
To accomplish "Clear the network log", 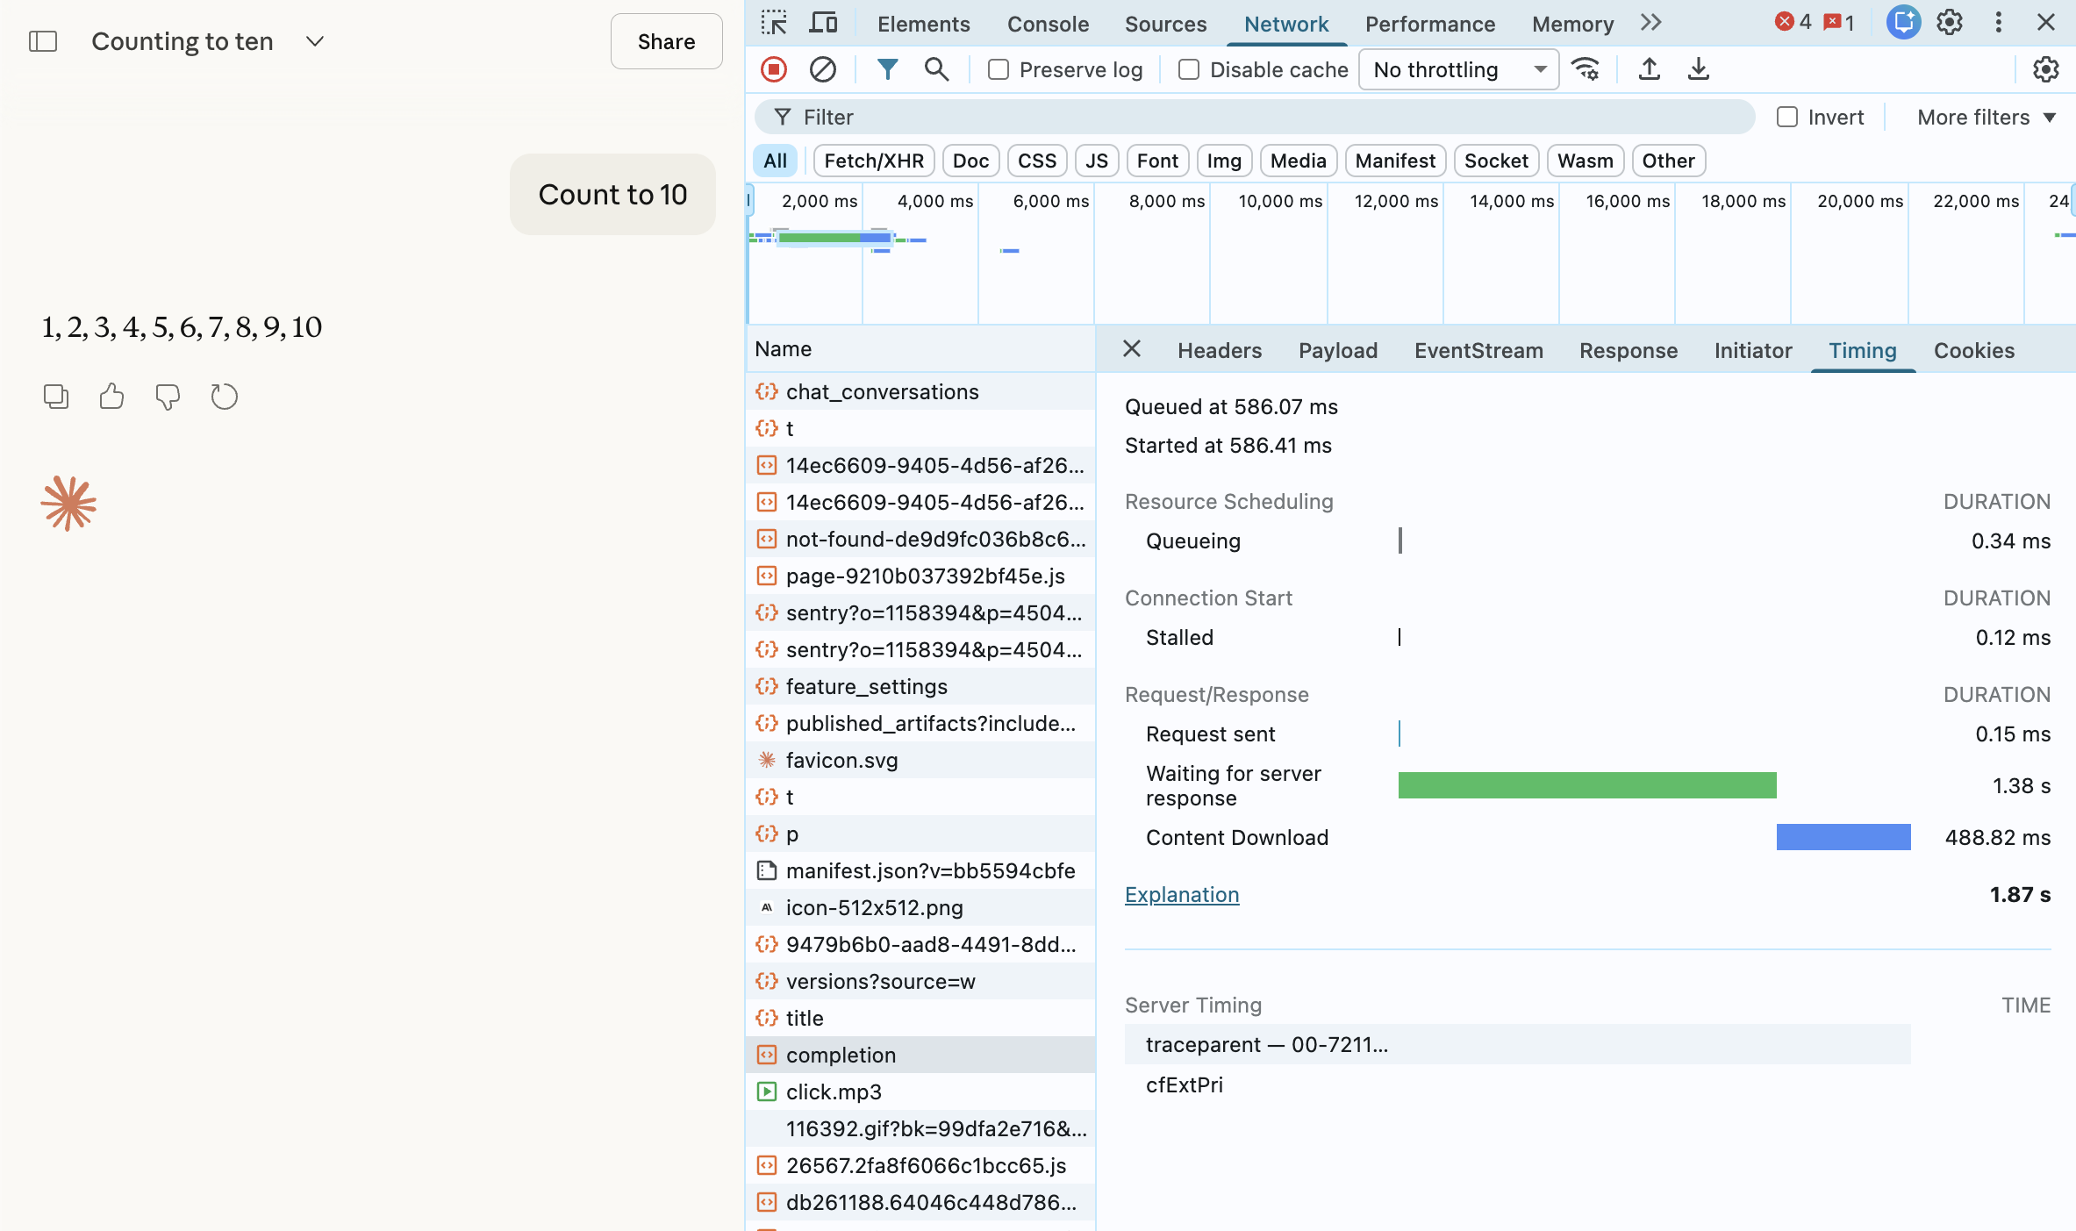I will [x=822, y=69].
